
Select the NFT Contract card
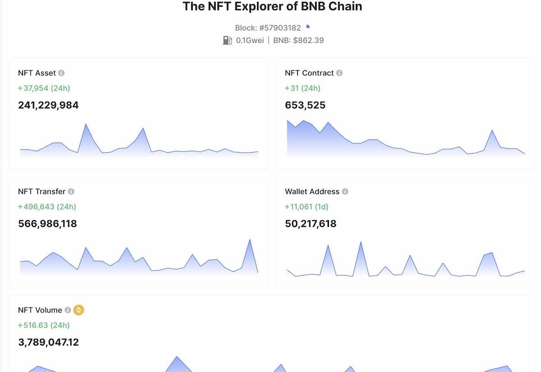(405, 113)
